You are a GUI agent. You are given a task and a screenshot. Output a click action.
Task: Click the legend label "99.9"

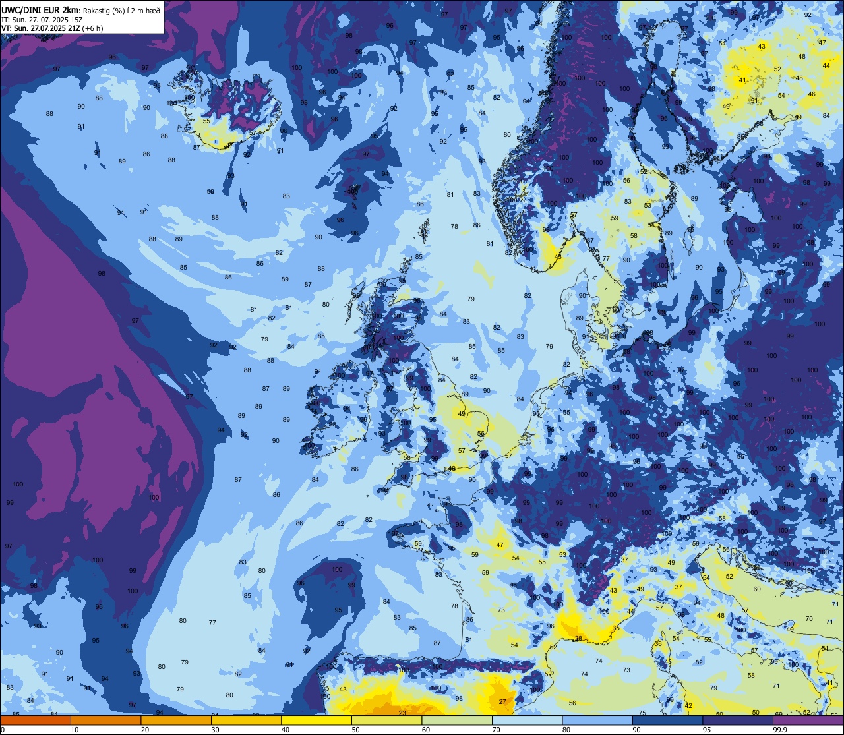(780, 730)
